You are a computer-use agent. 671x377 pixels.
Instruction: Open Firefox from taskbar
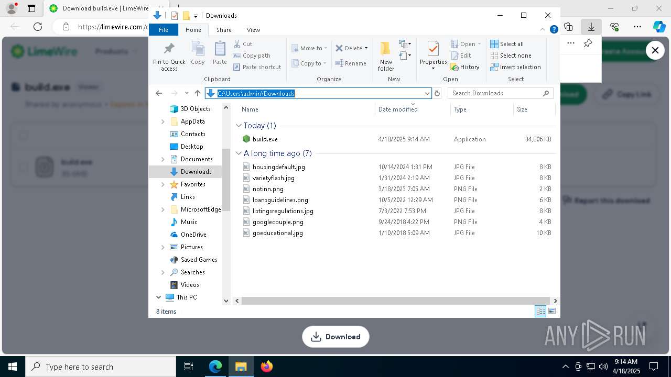pos(267,367)
